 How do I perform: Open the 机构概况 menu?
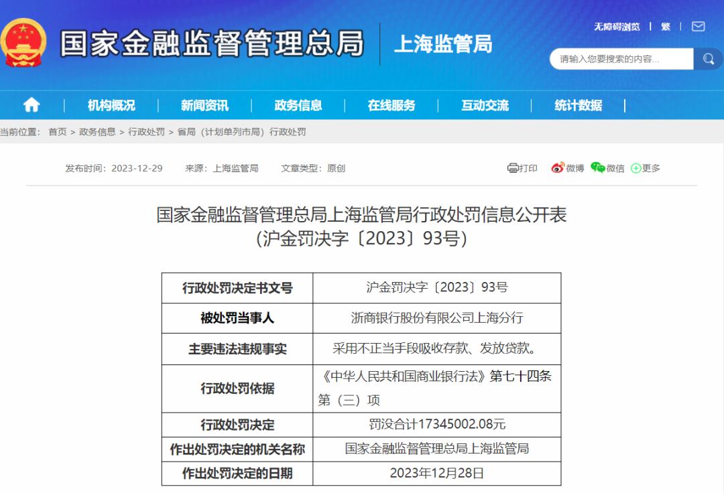pos(111,105)
